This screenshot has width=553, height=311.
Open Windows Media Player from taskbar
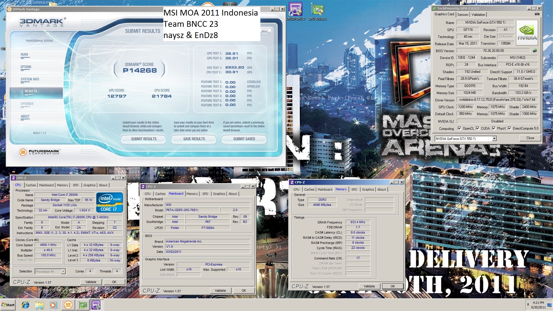coord(54,305)
